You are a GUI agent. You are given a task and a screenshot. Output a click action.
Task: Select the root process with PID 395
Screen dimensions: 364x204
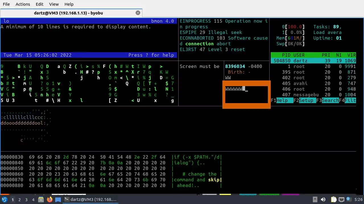click(313, 72)
